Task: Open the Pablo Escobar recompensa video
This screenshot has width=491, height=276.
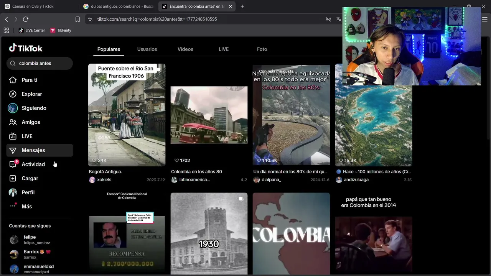Action: [127, 234]
